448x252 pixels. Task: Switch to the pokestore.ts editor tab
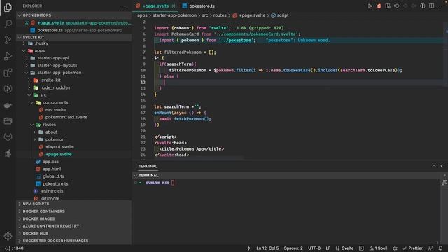(x=199, y=6)
